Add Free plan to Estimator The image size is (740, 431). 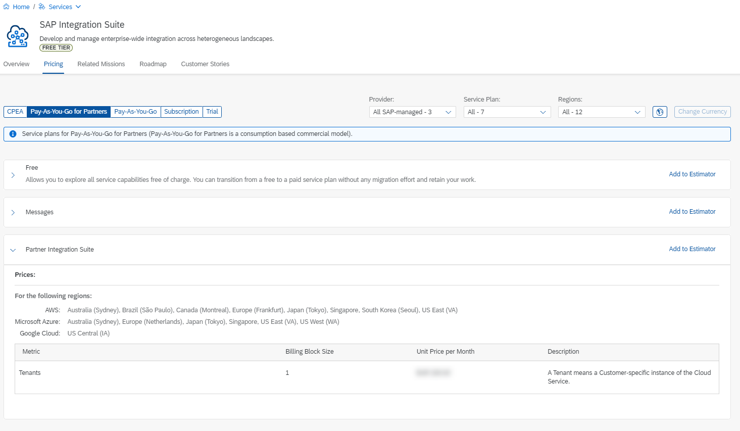click(692, 174)
